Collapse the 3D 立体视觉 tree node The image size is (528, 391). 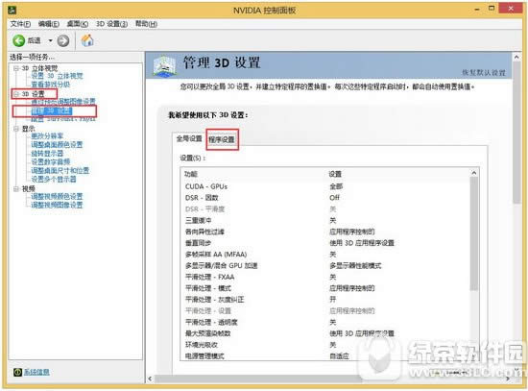tap(16, 68)
